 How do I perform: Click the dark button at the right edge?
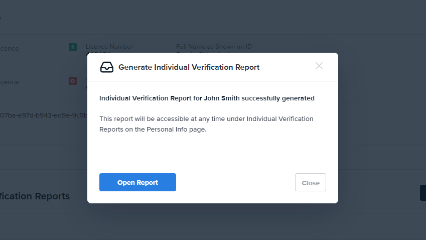click(422, 193)
